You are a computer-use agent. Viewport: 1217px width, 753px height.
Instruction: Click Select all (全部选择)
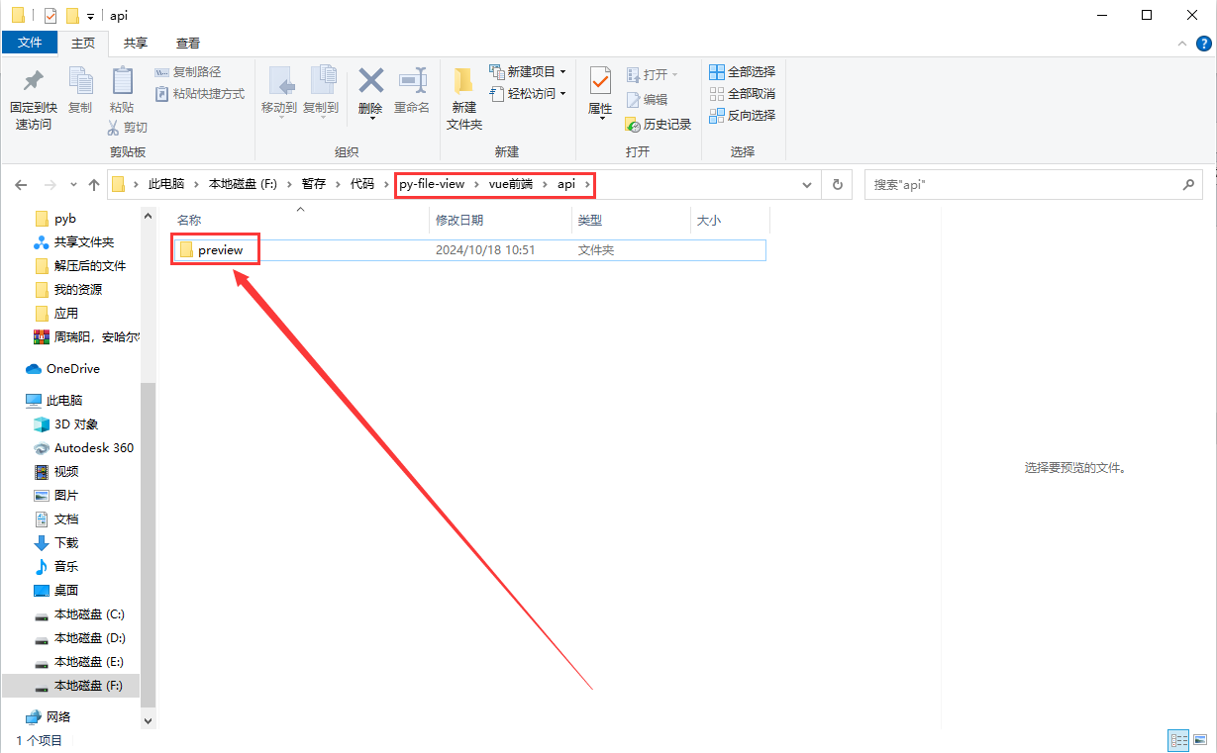point(743,72)
